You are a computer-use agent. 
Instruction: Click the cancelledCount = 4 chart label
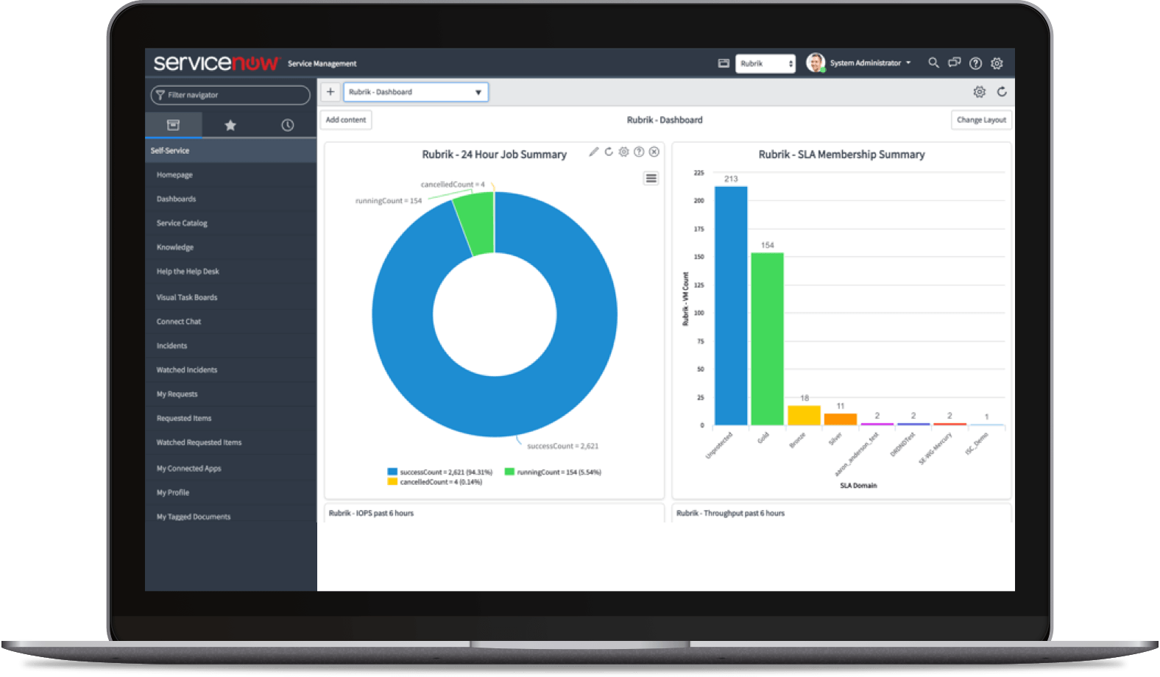[453, 185]
